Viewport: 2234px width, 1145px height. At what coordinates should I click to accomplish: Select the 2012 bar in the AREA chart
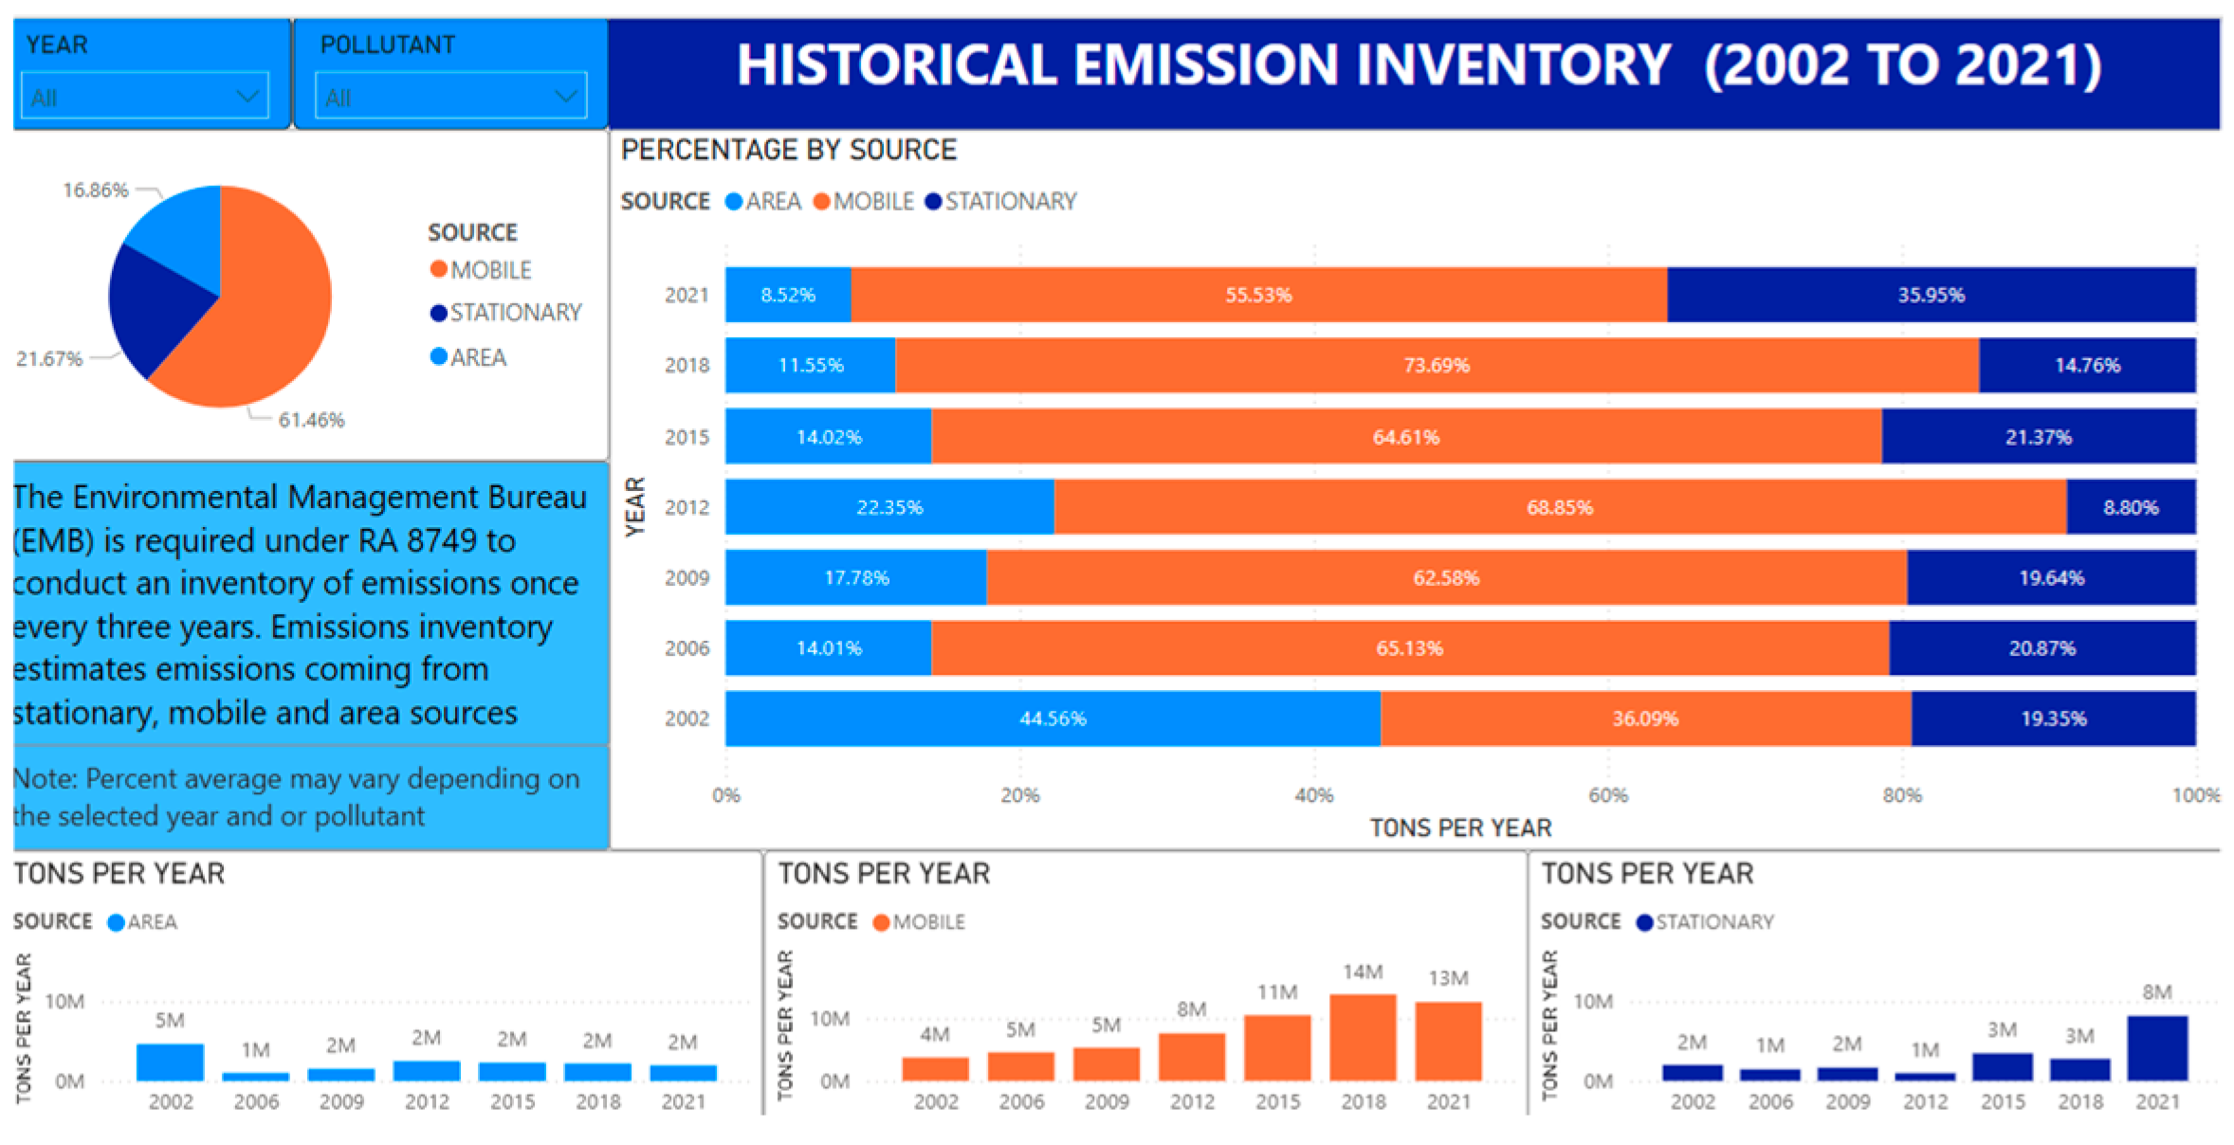pos(427,1071)
